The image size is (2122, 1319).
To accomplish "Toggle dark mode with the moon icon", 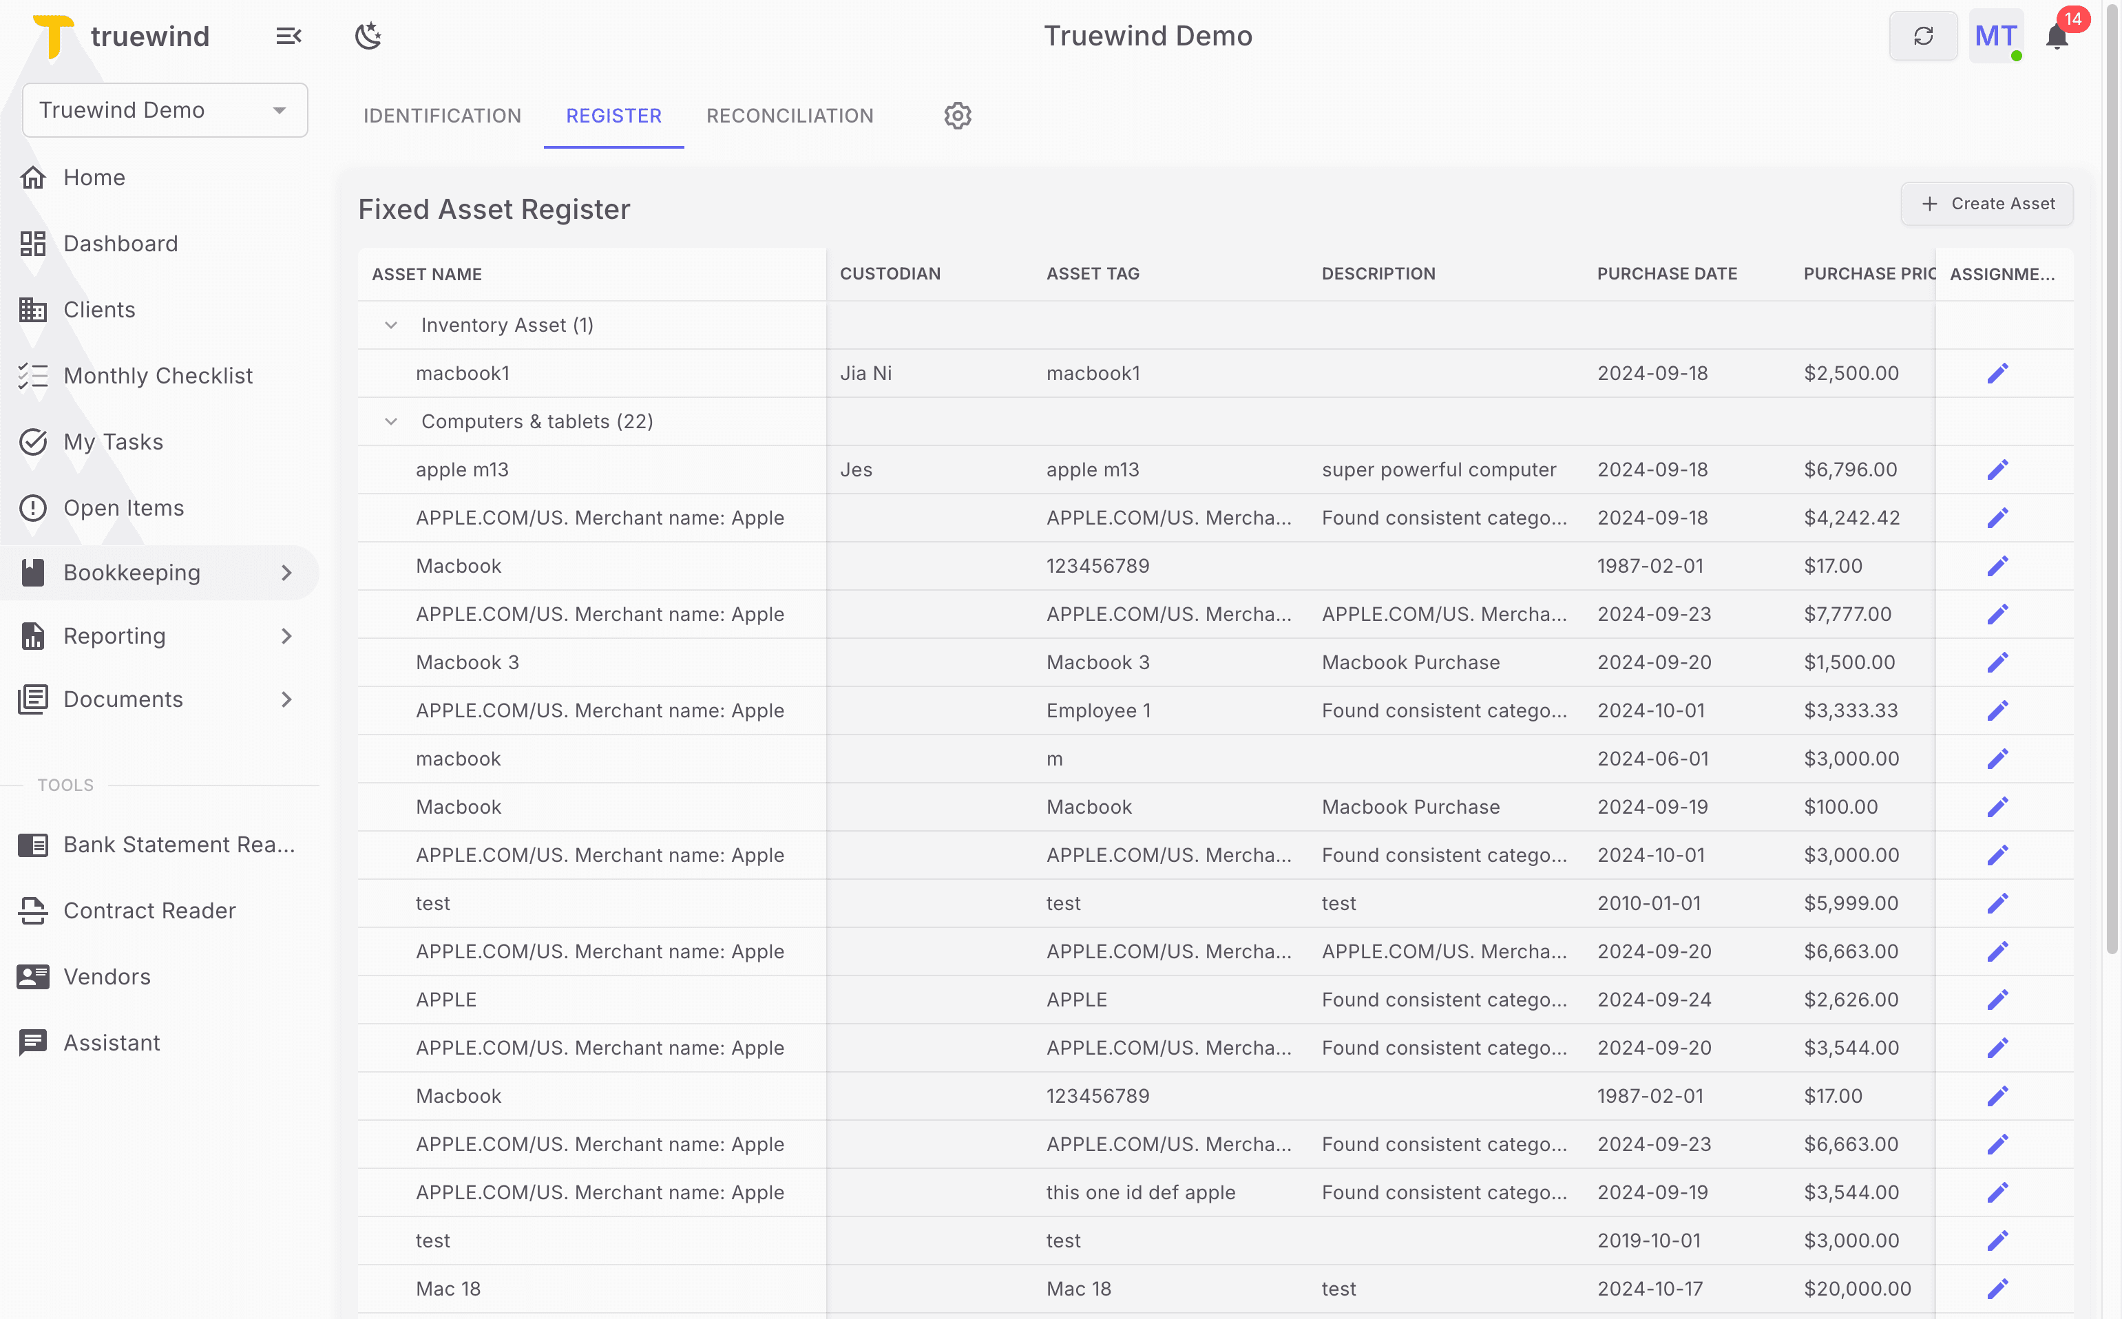I will tap(368, 36).
